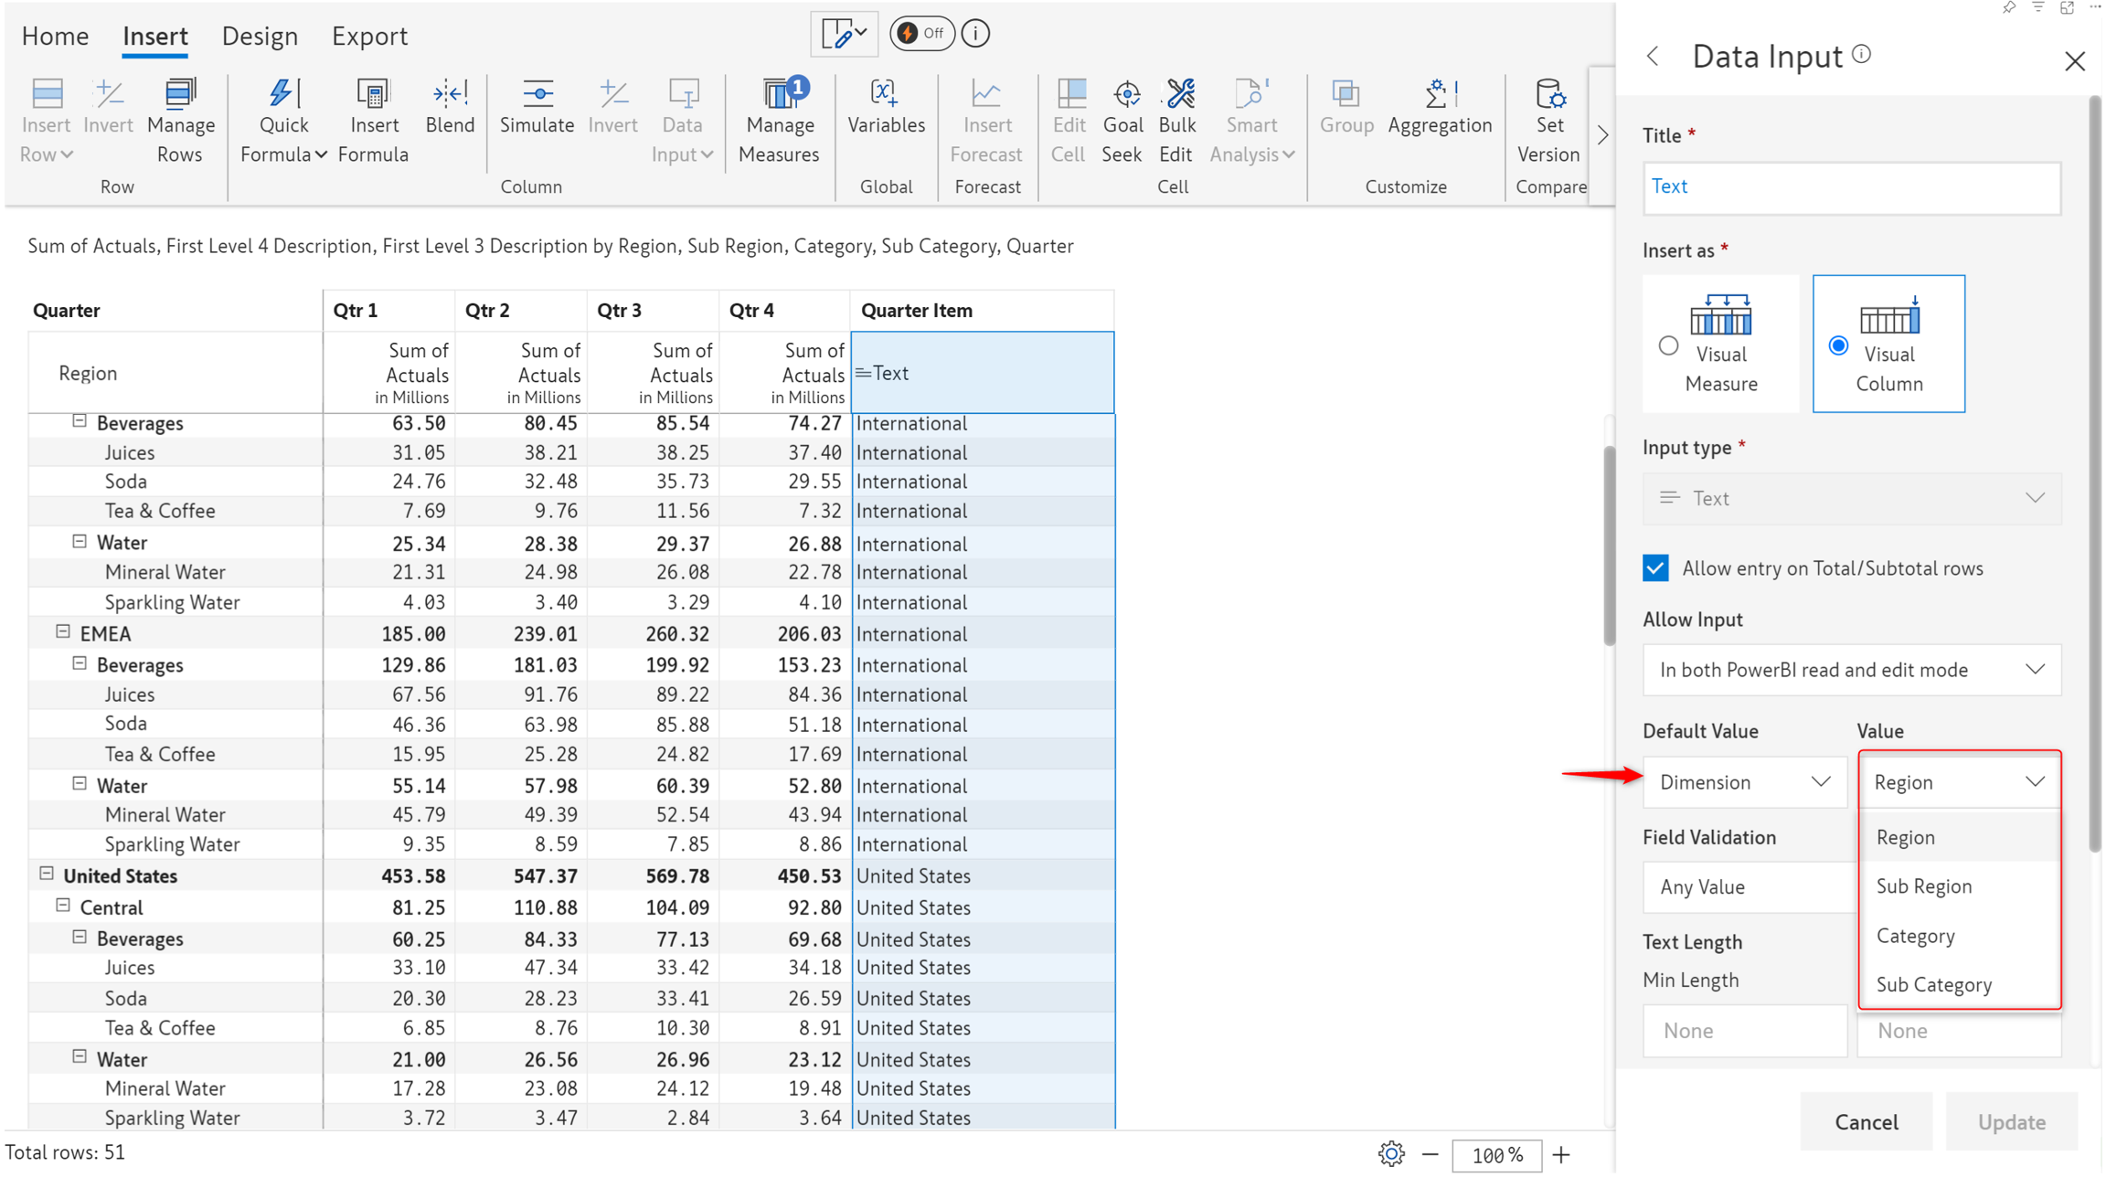
Task: Expand the Allow Input dropdown
Action: [1851, 670]
